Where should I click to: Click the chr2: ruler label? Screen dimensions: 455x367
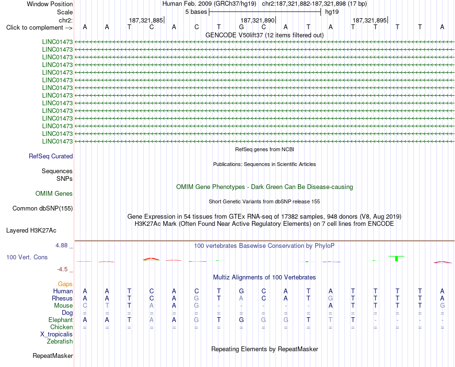(66, 20)
